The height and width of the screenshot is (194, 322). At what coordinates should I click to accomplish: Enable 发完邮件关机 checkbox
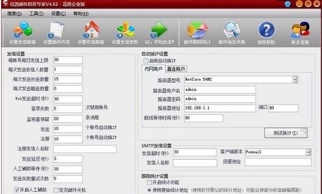56,190
